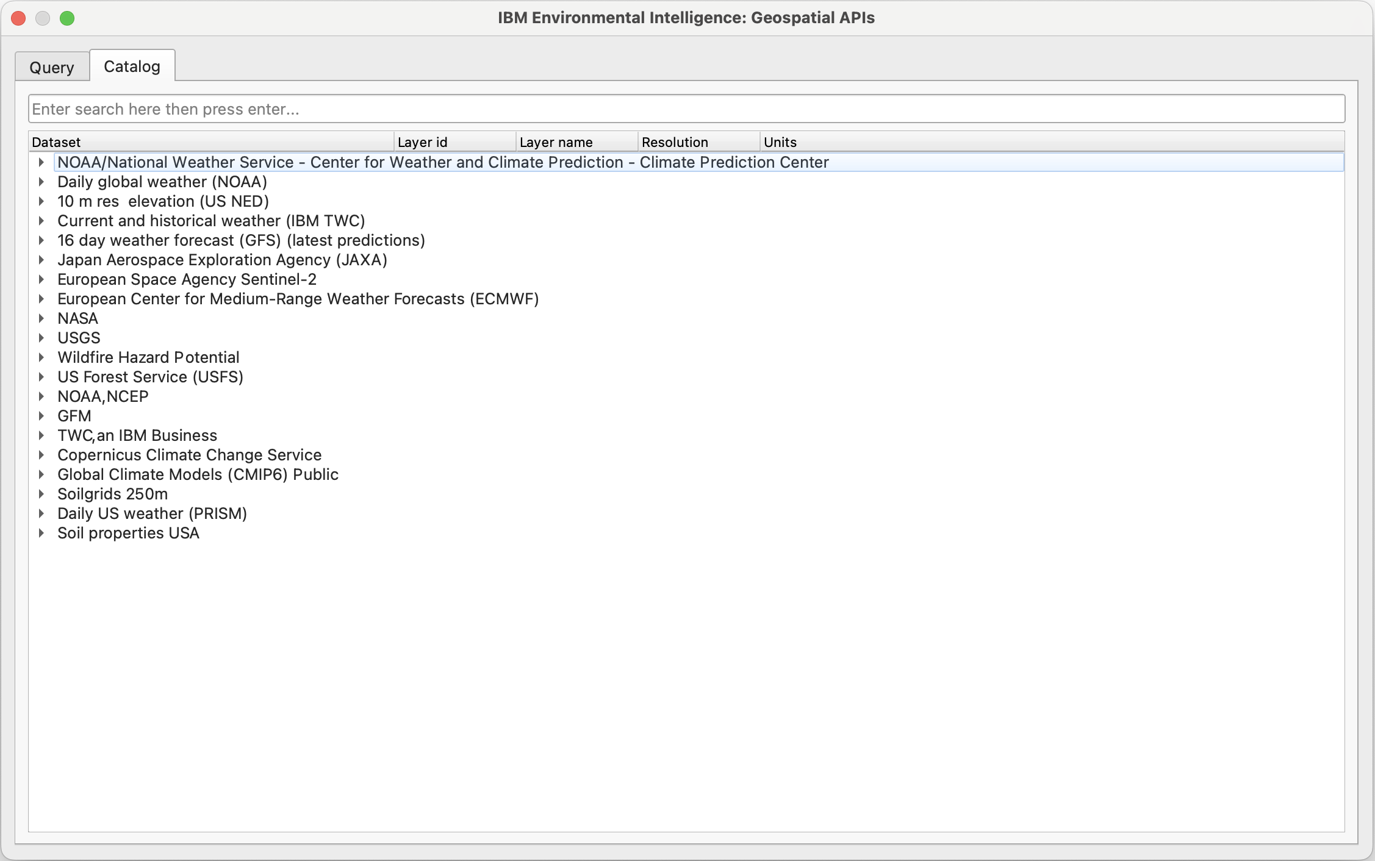
Task: Expand the NOAA/National Weather Service dataset arrow
Action: (x=41, y=162)
